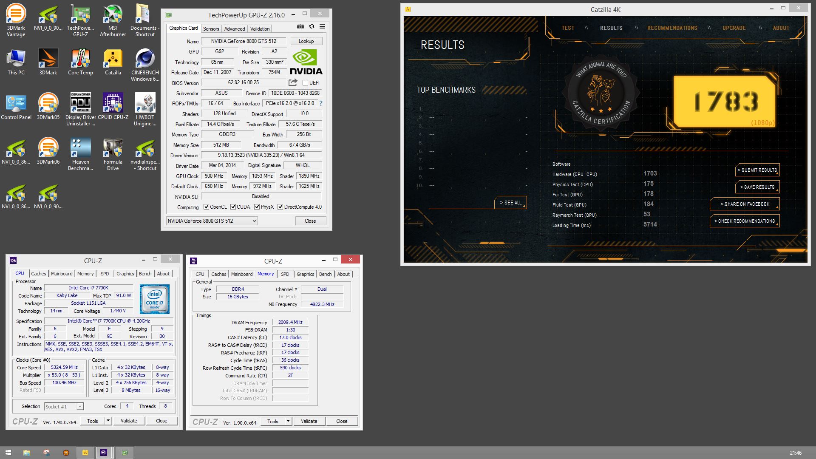Launch 3DMark06 desktop icon

[x=48, y=151]
